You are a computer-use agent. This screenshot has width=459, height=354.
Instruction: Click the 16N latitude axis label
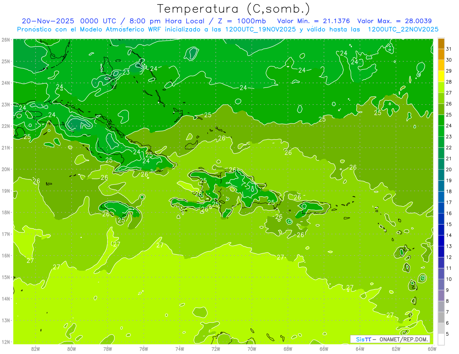(x=6, y=255)
